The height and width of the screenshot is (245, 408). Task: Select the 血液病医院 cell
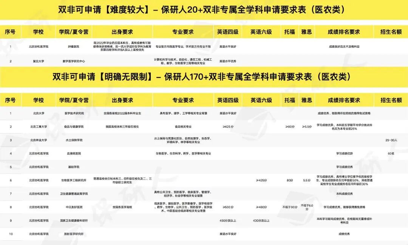[74, 154]
